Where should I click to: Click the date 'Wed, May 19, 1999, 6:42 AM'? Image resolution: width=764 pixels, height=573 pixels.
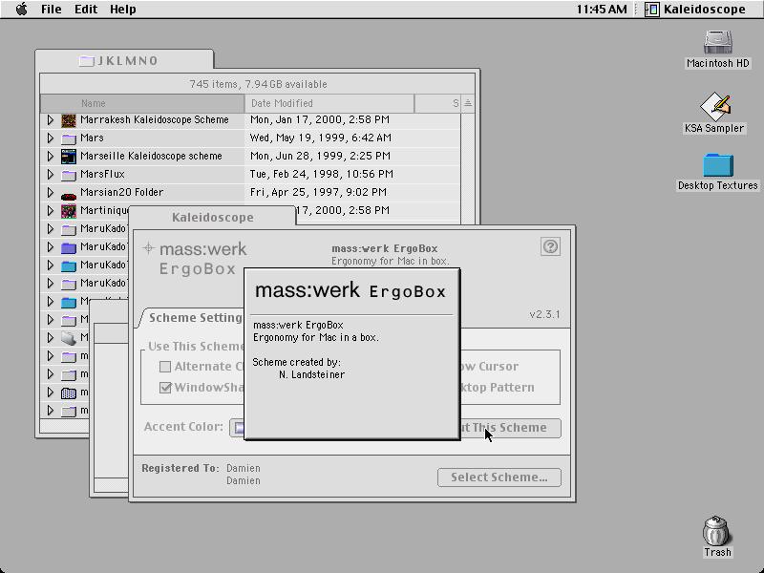click(x=321, y=138)
